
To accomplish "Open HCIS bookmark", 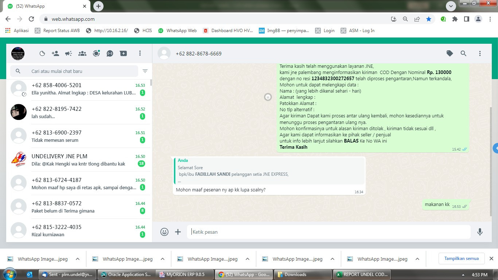I will (x=143, y=31).
